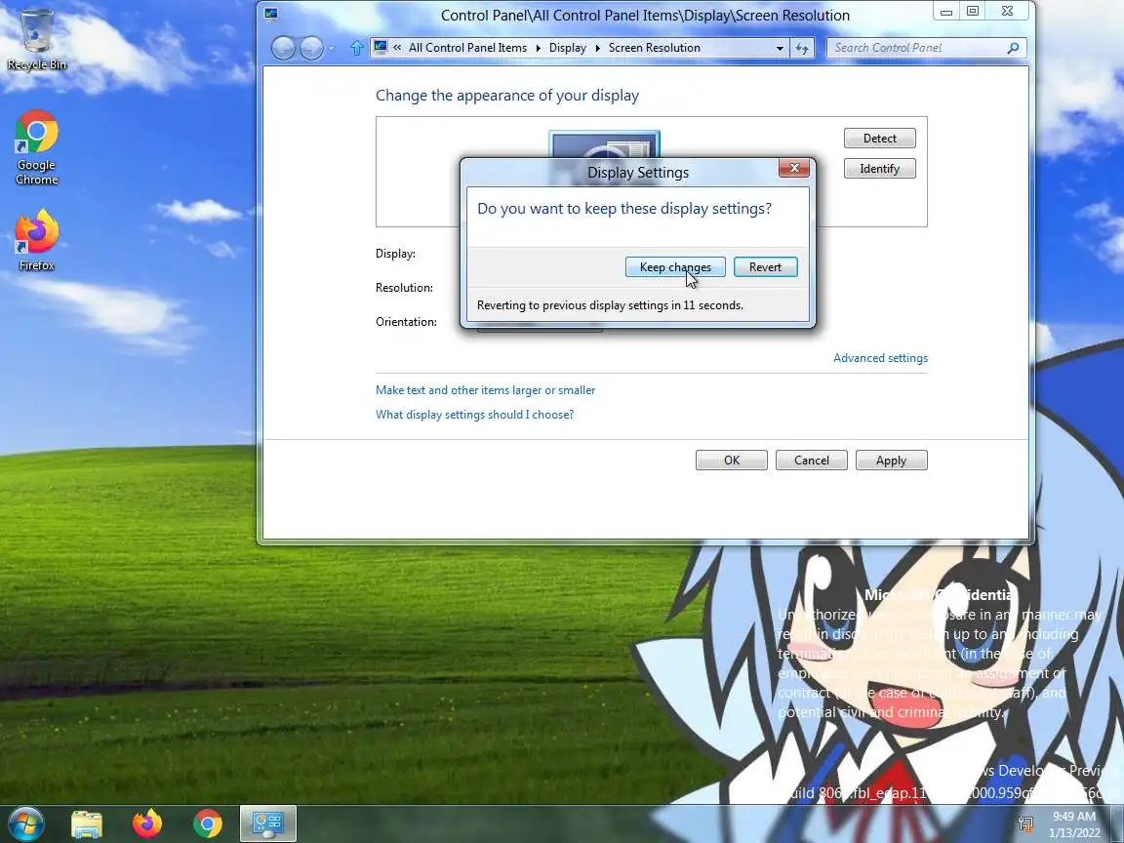Image resolution: width=1124 pixels, height=843 pixels.
Task: Open Make text and other items larger link
Action: 485,390
